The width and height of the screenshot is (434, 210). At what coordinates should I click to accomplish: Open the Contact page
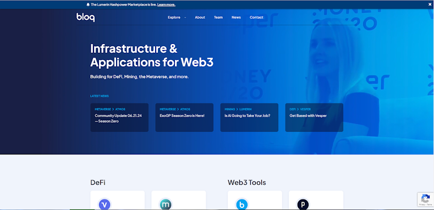pyautogui.click(x=256, y=17)
